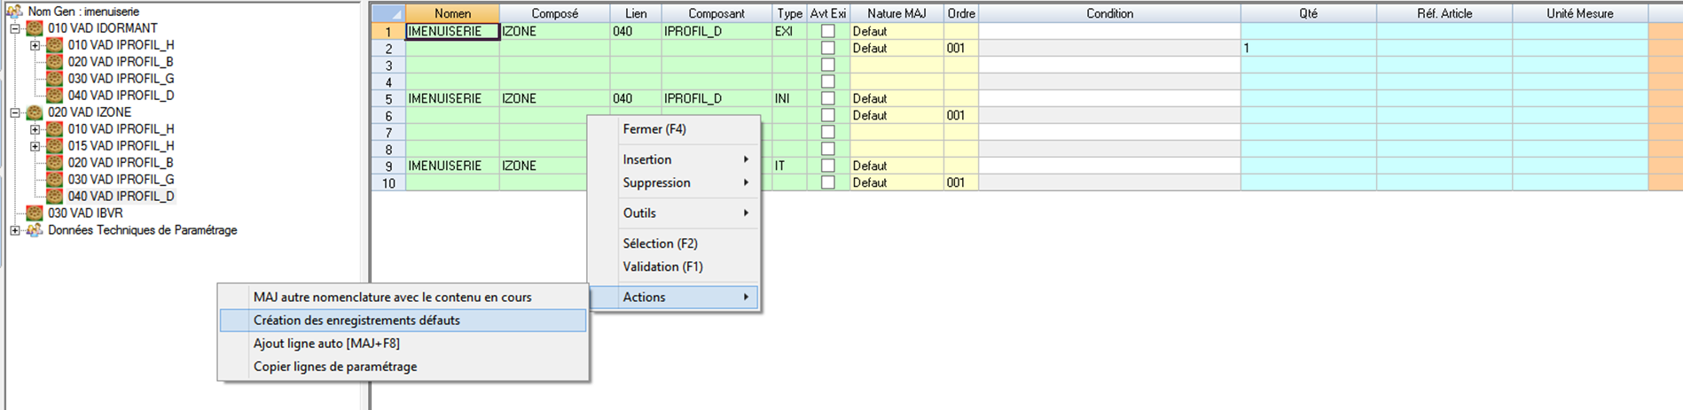Expand 015 VAD IPROFIL_H under IZONE

(x=35, y=146)
